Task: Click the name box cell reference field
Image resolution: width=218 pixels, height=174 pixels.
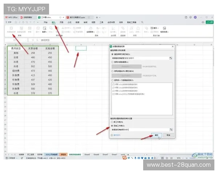Action: tap(16, 40)
